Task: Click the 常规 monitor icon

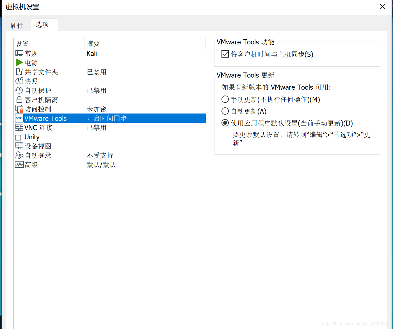Action: click(x=19, y=53)
